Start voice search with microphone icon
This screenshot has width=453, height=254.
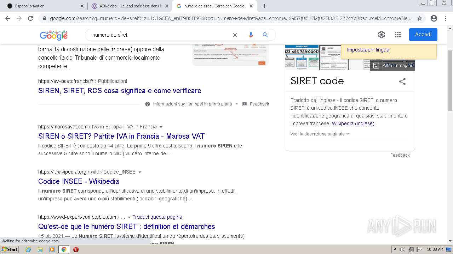(x=251, y=35)
